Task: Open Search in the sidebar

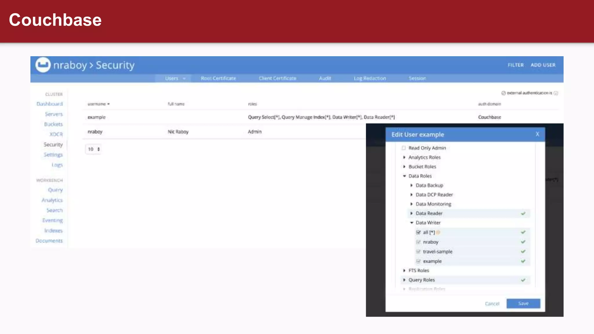Action: pyautogui.click(x=55, y=210)
